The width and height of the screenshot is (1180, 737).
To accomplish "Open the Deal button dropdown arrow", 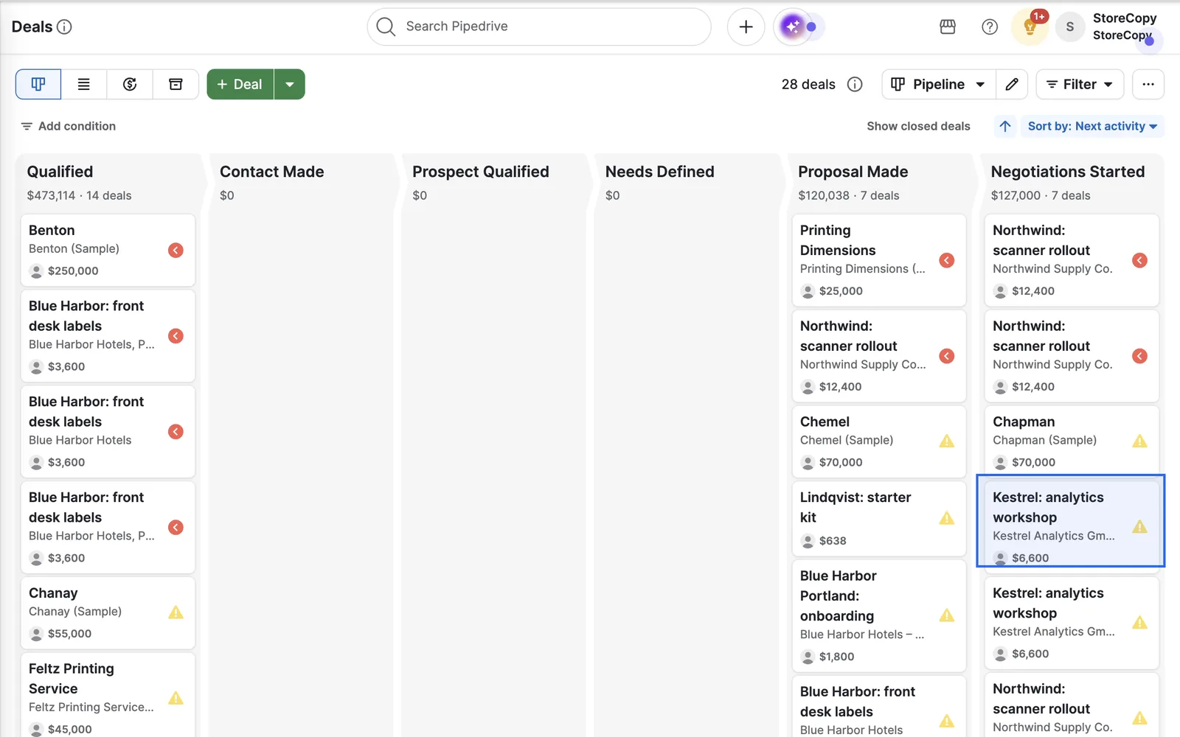I will click(x=290, y=84).
